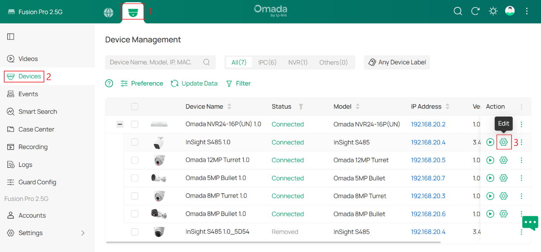Open edit gear for Omada 5MP Bullet

503,178
